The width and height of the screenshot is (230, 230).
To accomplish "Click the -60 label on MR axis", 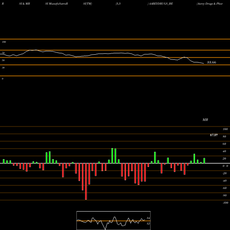I will [224, 188].
